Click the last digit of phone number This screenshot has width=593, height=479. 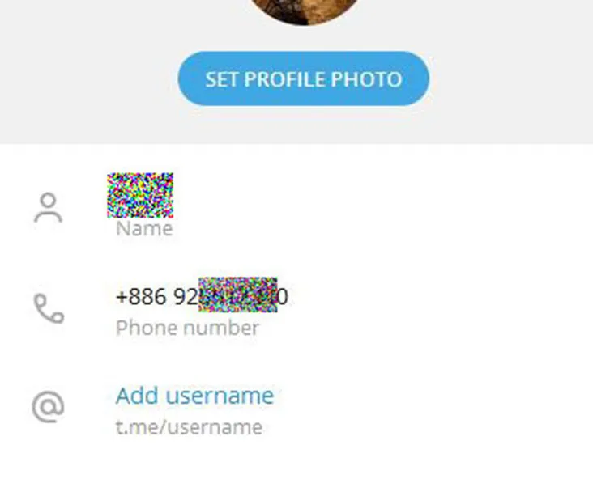coord(283,296)
